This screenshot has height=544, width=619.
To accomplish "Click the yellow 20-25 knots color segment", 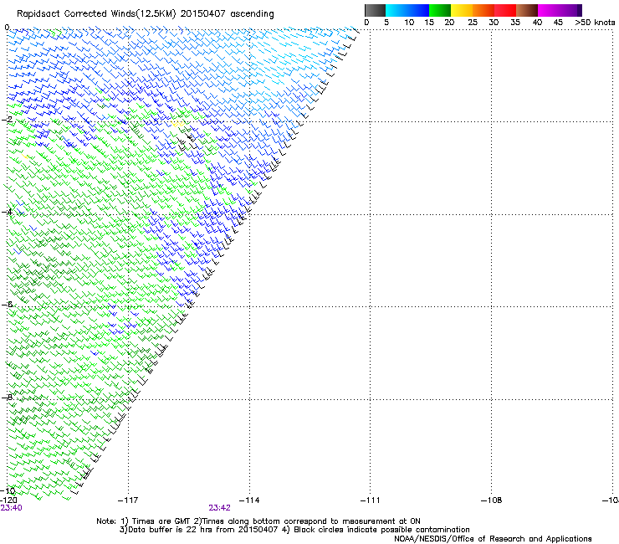I will 462,10.
